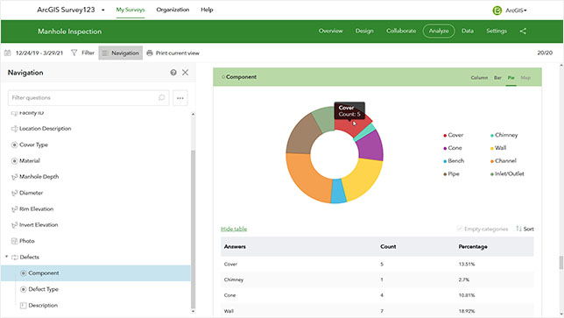Click in the Filter questions search field
This screenshot has height=318, width=564.
[88, 98]
